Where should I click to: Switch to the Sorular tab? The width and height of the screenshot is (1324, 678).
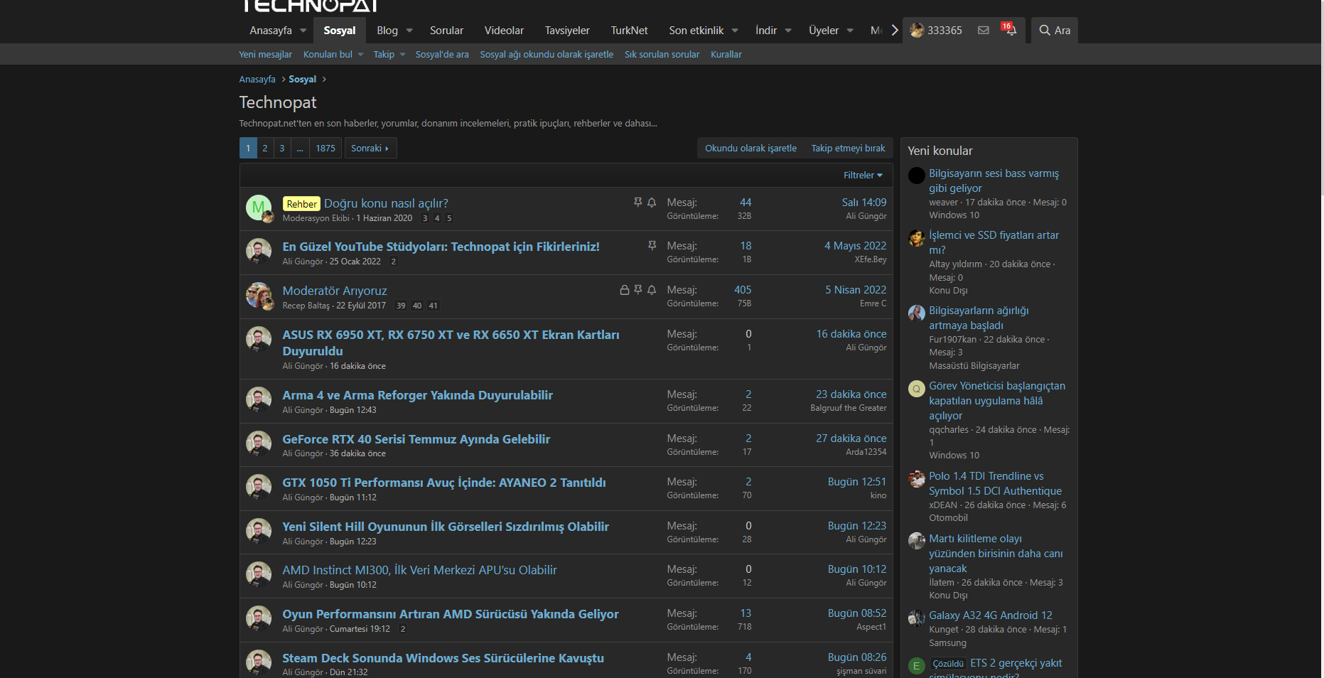[x=446, y=31]
